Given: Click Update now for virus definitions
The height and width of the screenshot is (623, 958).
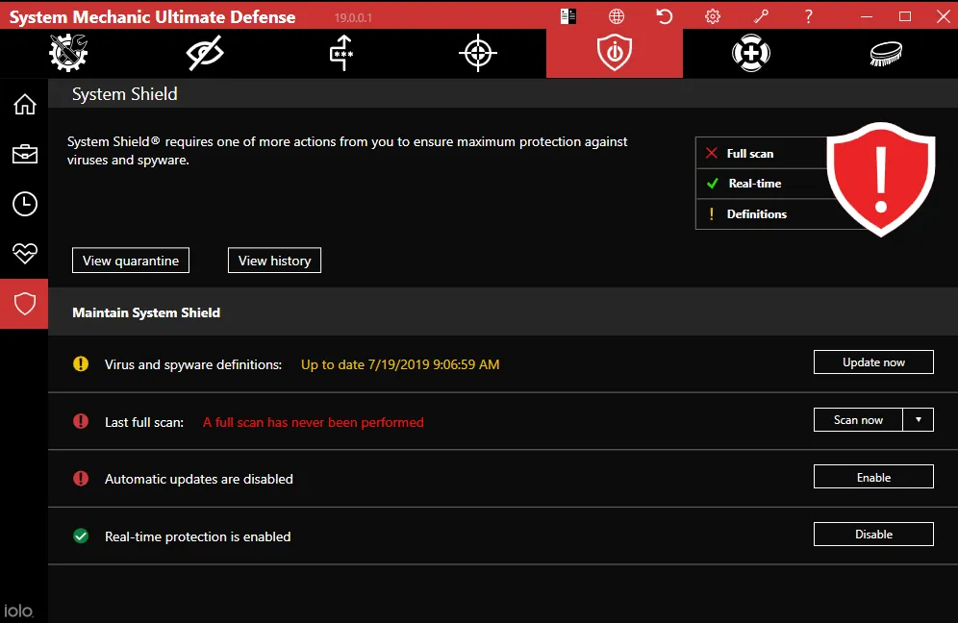Looking at the screenshot, I should (x=873, y=362).
